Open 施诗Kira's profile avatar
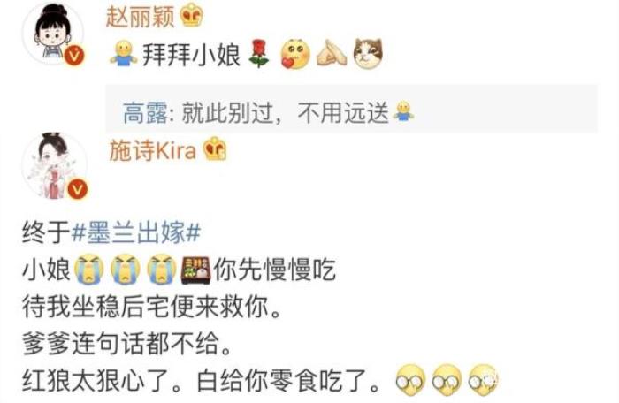This screenshot has height=403, width=619. tap(55, 165)
